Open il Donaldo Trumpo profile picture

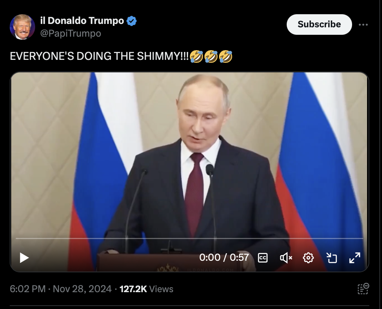click(x=22, y=27)
